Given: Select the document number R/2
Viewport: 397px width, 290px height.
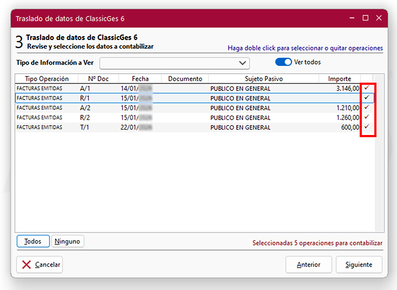Looking at the screenshot, I should (85, 118).
